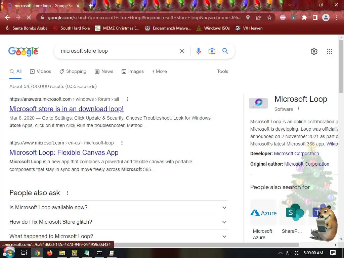Screen dimensions: 344x258
Task: Open network icon in system tray
Action: [x=289, y=253]
